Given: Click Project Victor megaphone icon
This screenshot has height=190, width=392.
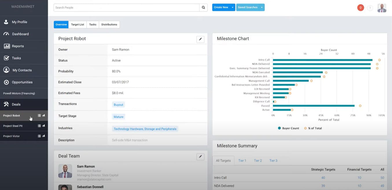Looking at the screenshot, I should pyautogui.click(x=44, y=136).
